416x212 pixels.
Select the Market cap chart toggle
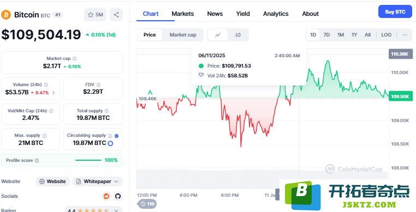pyautogui.click(x=183, y=35)
